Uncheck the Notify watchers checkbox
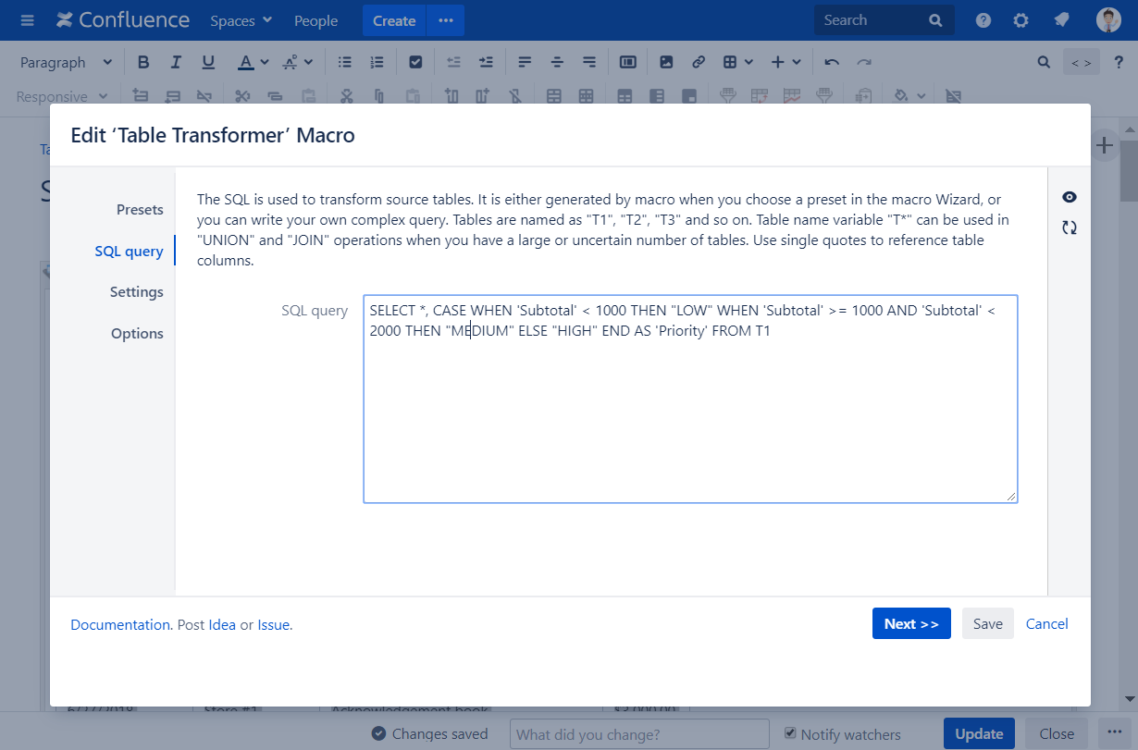The image size is (1138, 750). click(789, 733)
